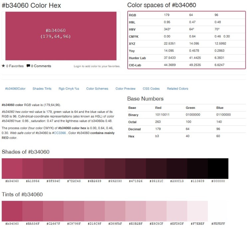Viewport: 247px width, 230px height.
Task: Select the #E8C5CF tint swatch
Action: pyautogui.click(x=156, y=211)
